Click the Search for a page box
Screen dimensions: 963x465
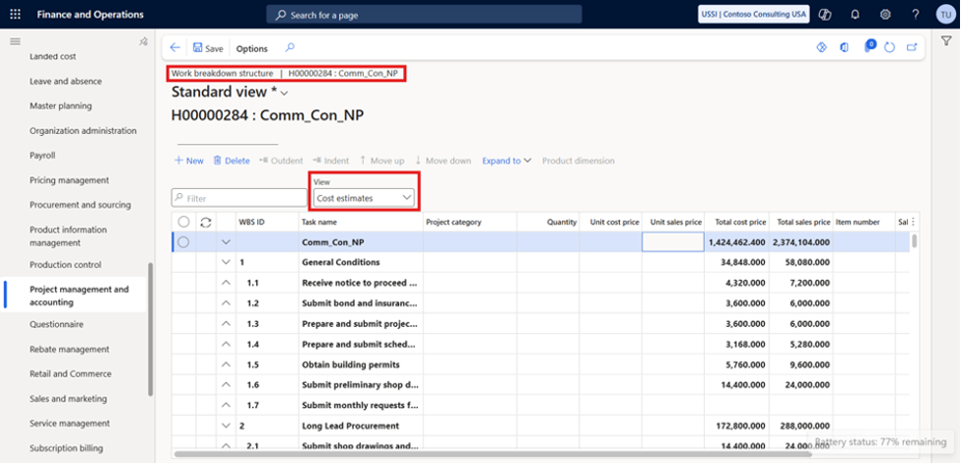pos(424,15)
